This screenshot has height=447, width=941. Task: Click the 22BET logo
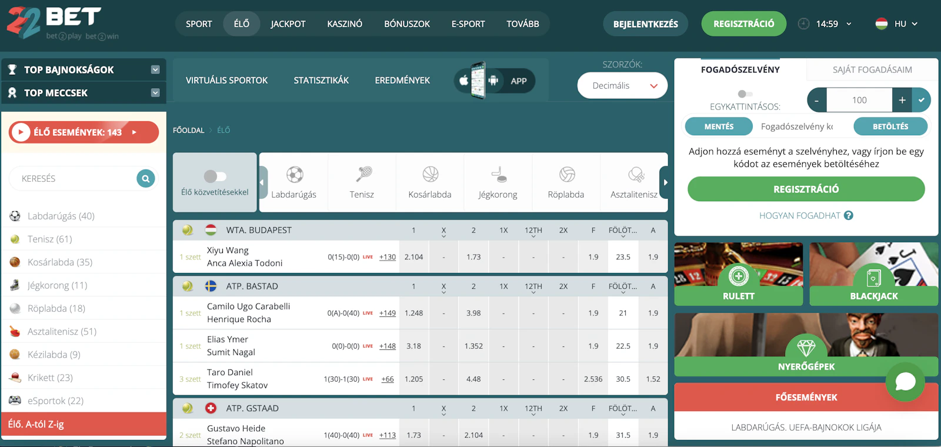pyautogui.click(x=54, y=23)
